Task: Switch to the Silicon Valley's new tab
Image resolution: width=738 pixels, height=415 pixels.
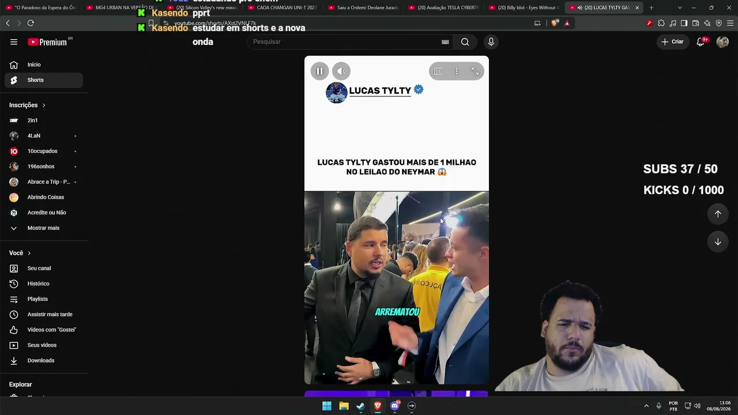Action: pyautogui.click(x=202, y=7)
